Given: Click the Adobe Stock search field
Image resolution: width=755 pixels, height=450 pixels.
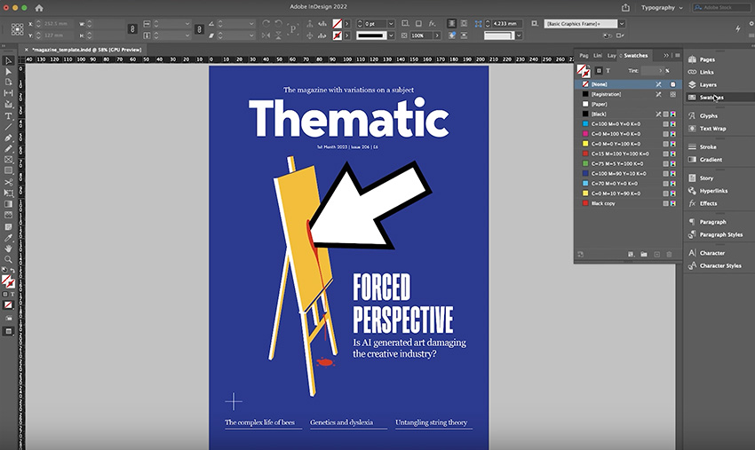Looking at the screenshot, I should pos(719,8).
